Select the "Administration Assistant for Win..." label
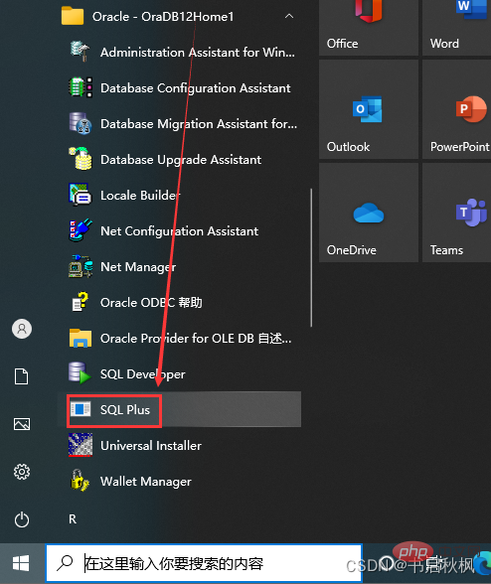The image size is (491, 584). coord(198,53)
